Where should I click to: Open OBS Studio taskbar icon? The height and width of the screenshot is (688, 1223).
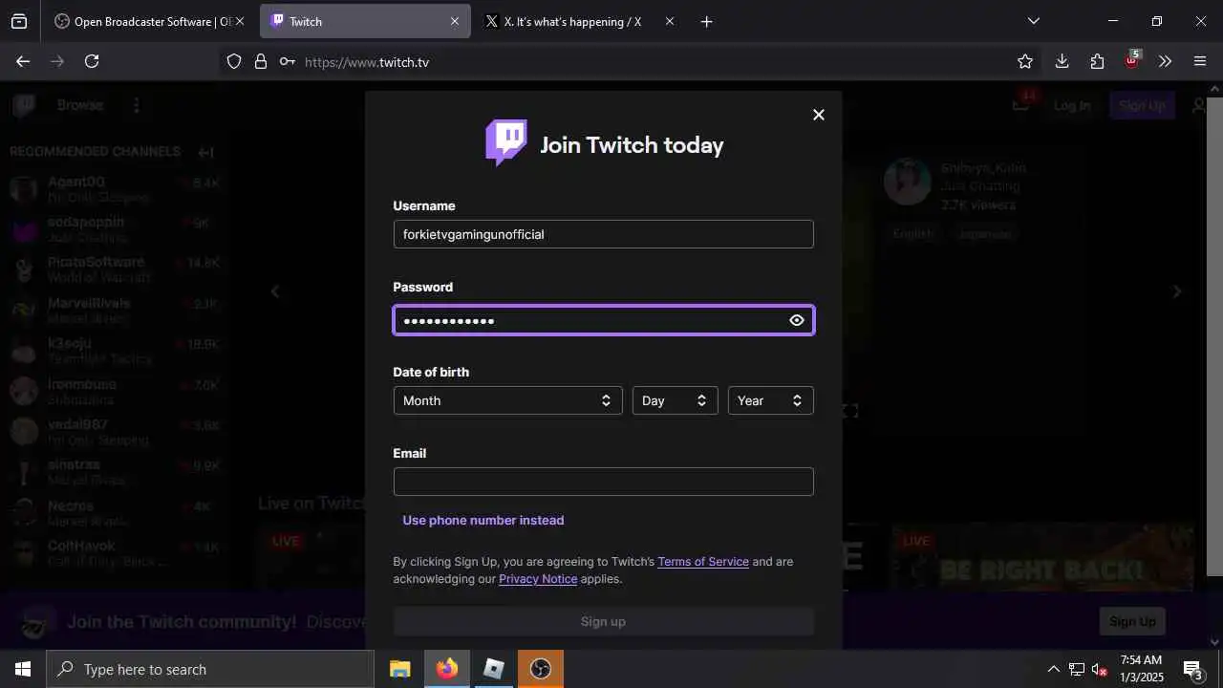[541, 669]
